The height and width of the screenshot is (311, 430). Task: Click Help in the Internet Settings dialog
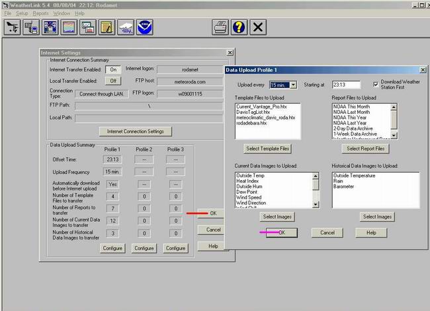pyautogui.click(x=211, y=246)
